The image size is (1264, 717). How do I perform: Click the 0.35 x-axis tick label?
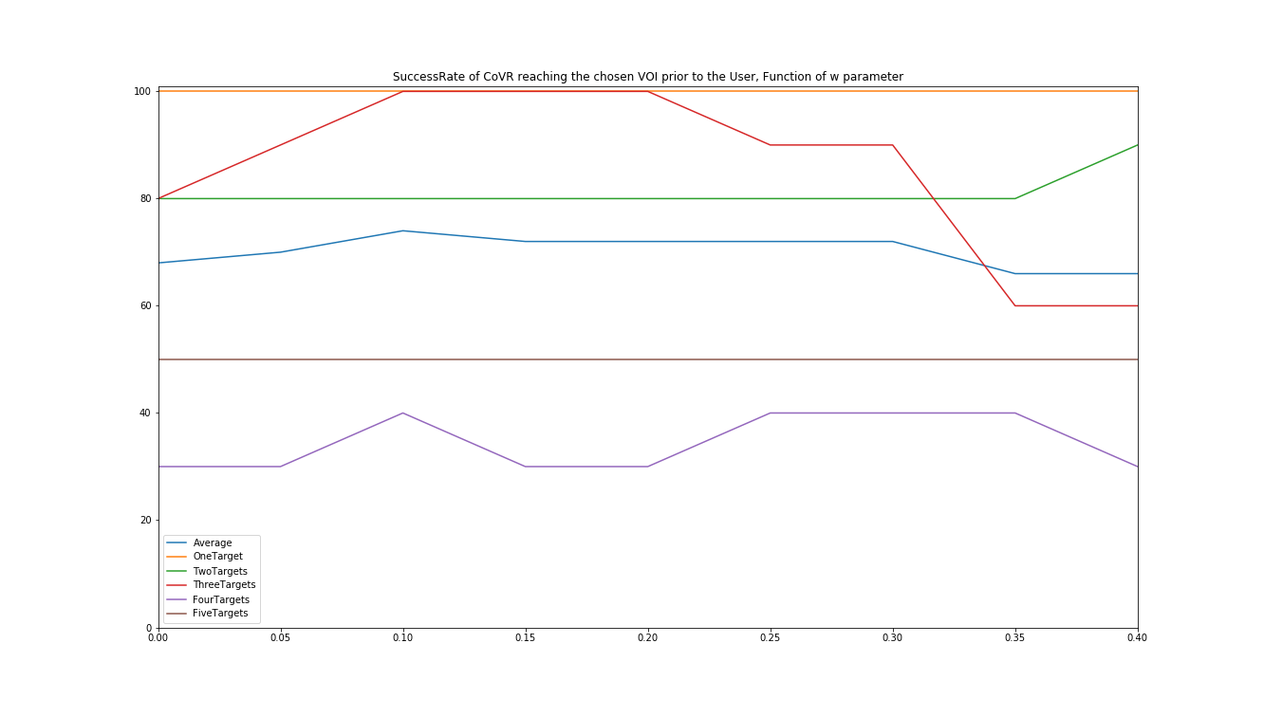click(x=1014, y=638)
